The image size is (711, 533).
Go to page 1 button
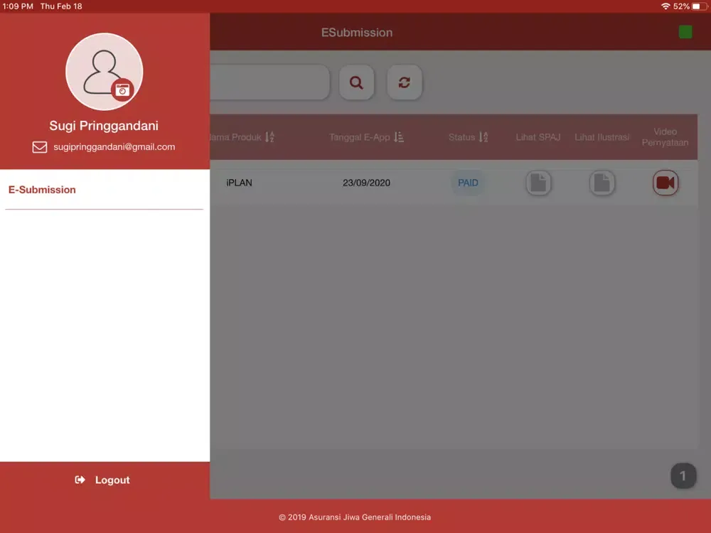tap(683, 476)
